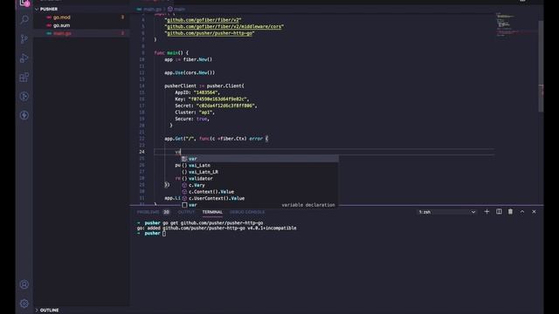
Task: Kill terminal with the trash icon
Action: tap(510, 211)
